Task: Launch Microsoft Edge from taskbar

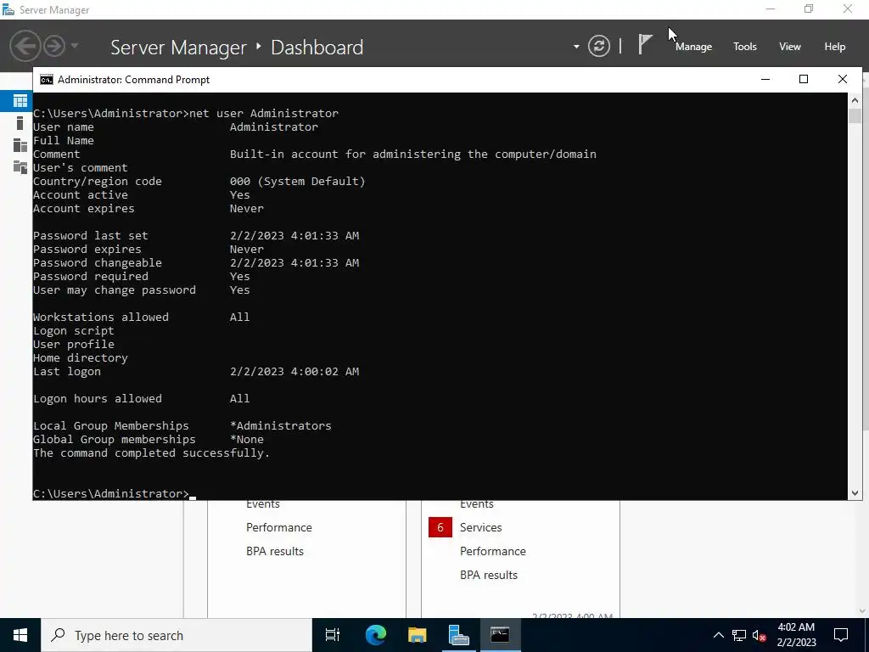Action: click(375, 635)
